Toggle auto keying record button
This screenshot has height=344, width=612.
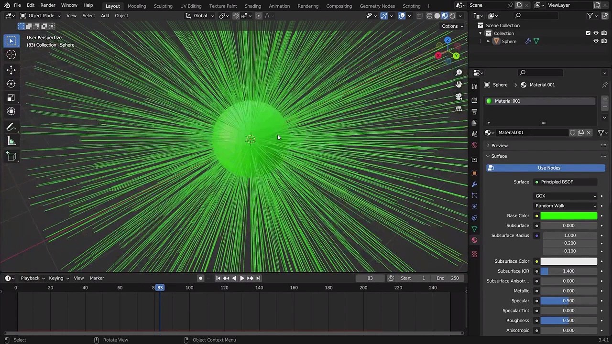(x=200, y=278)
